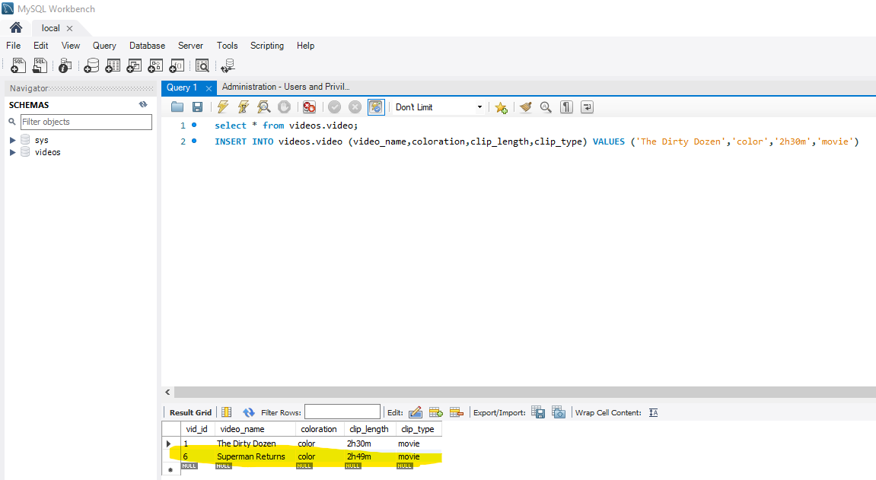Edit the current row pencil icon

coord(415,412)
